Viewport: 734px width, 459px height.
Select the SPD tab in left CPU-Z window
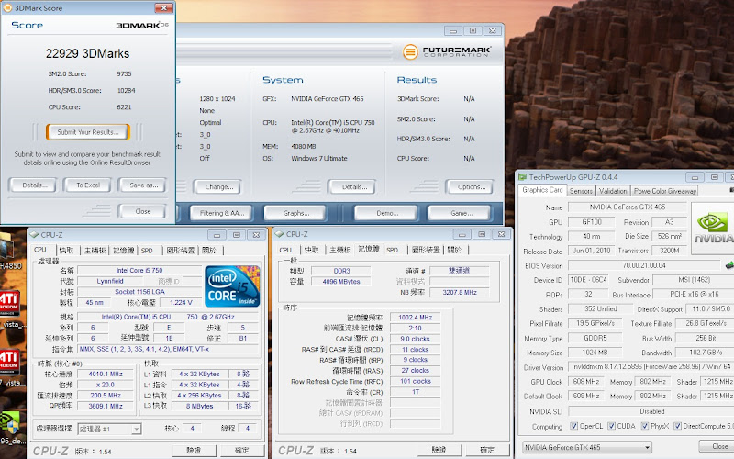(147, 251)
